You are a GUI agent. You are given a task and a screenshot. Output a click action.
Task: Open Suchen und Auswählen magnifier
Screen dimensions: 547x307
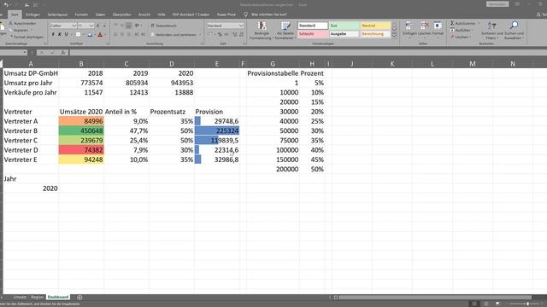514,30
